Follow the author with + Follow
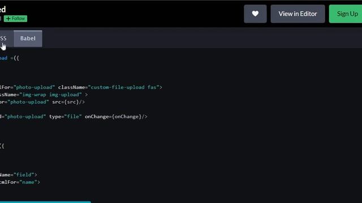The image size is (362, 203). [x=15, y=19]
